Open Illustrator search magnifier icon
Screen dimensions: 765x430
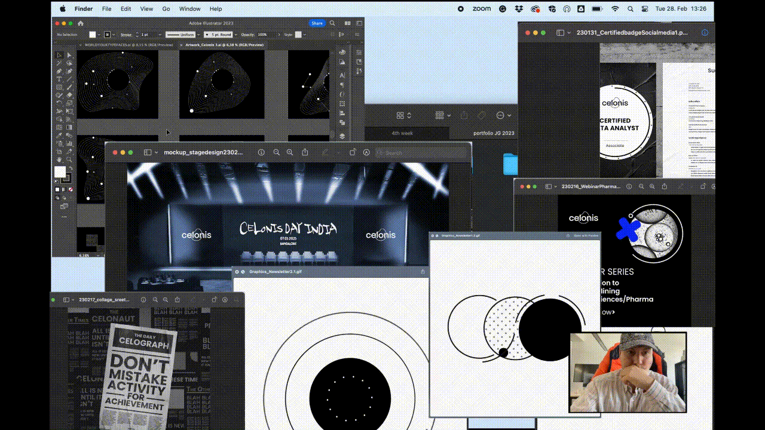(x=332, y=23)
